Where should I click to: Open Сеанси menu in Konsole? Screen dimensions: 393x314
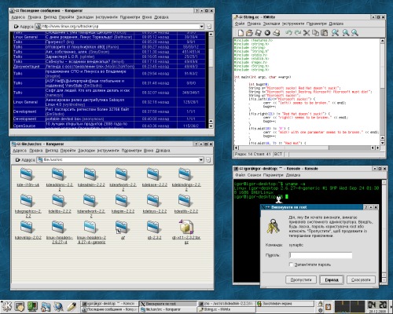[254, 175]
